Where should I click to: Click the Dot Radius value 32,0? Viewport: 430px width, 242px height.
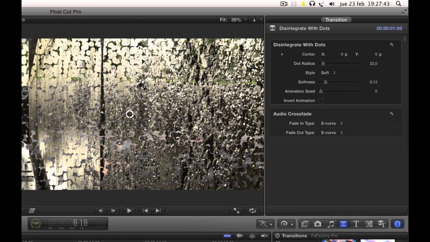tap(373, 64)
